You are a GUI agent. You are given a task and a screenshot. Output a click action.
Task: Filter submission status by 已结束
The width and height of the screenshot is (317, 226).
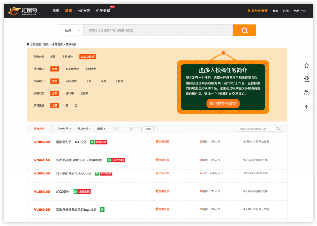click(x=84, y=93)
